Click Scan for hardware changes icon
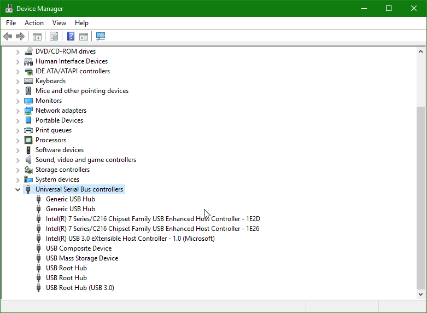 point(101,36)
